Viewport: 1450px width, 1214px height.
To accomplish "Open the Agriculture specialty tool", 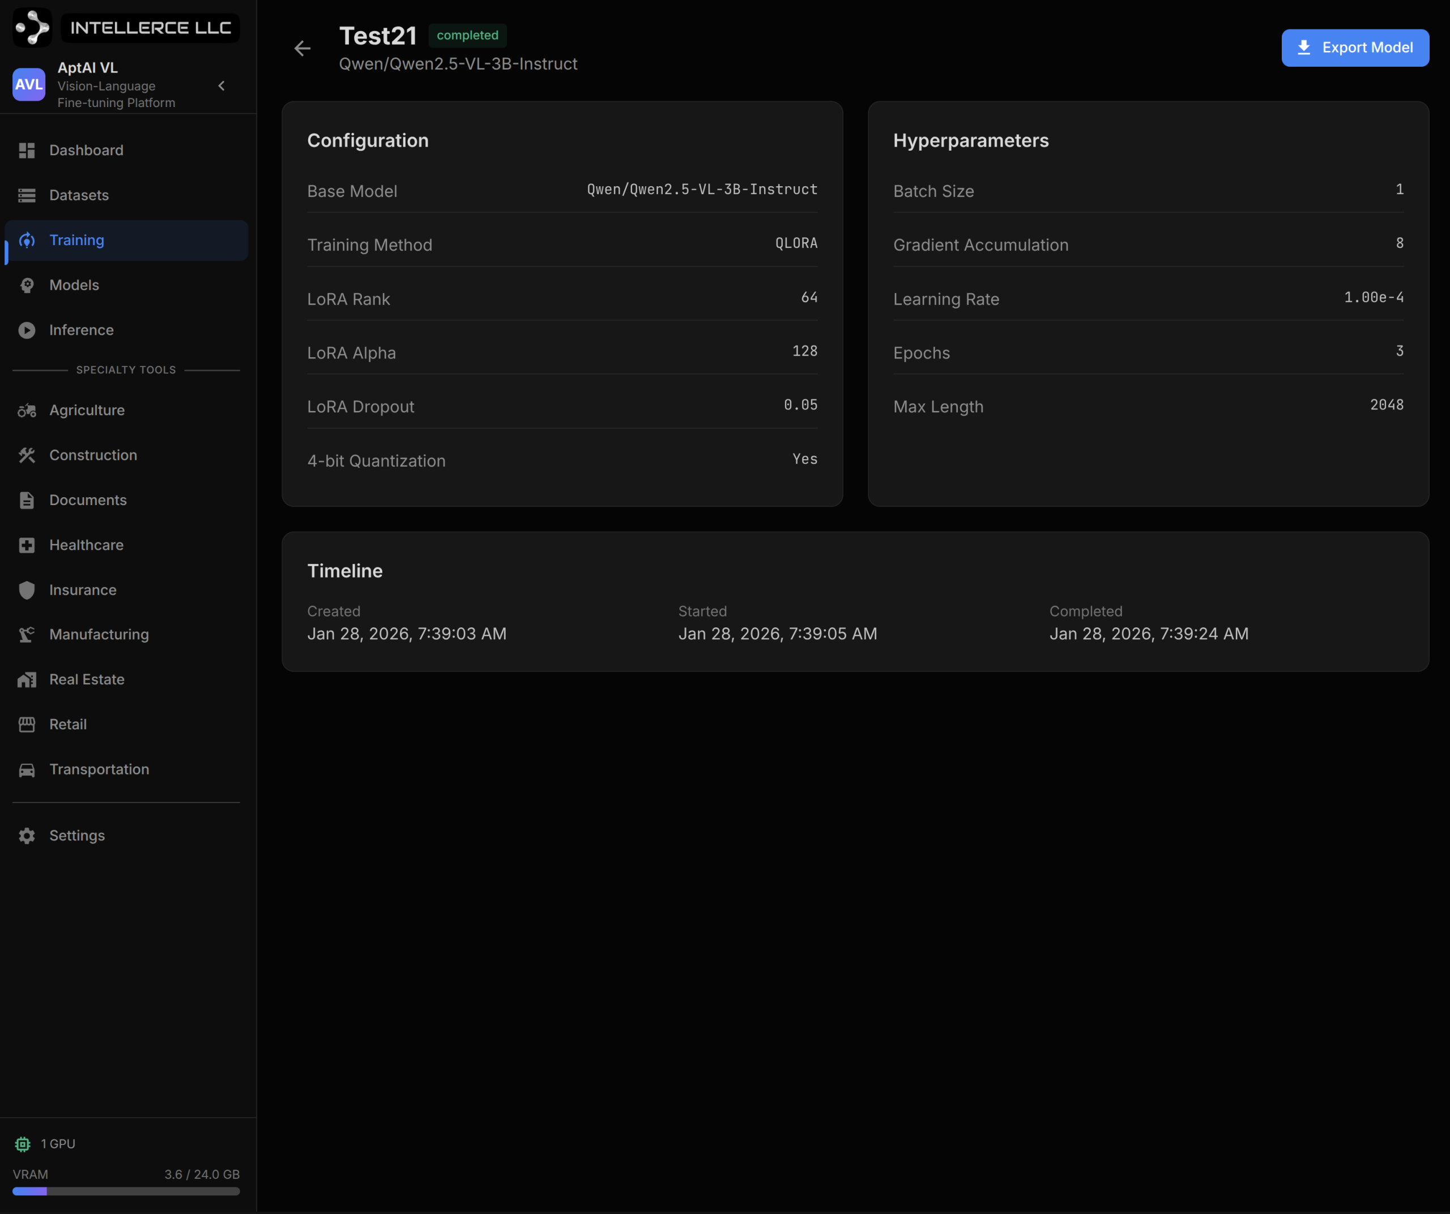I will pos(126,411).
